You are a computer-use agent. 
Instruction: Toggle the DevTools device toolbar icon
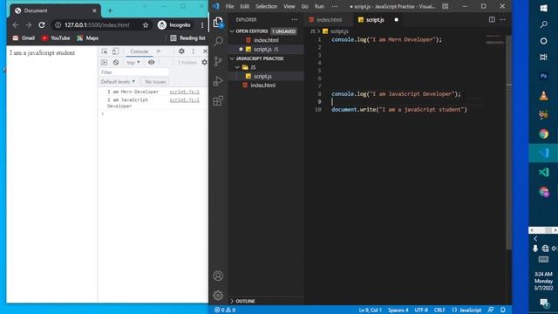pyautogui.click(x=115, y=51)
